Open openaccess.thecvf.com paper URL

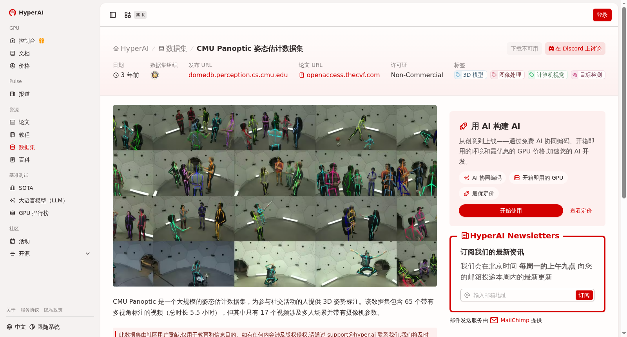339,75
